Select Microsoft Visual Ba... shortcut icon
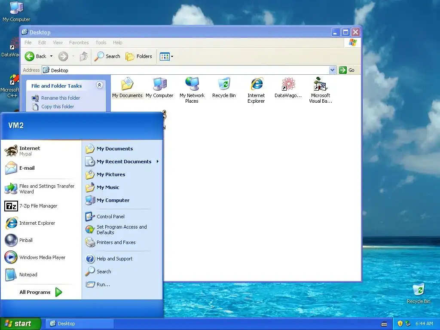The height and width of the screenshot is (330, 440). [x=321, y=90]
